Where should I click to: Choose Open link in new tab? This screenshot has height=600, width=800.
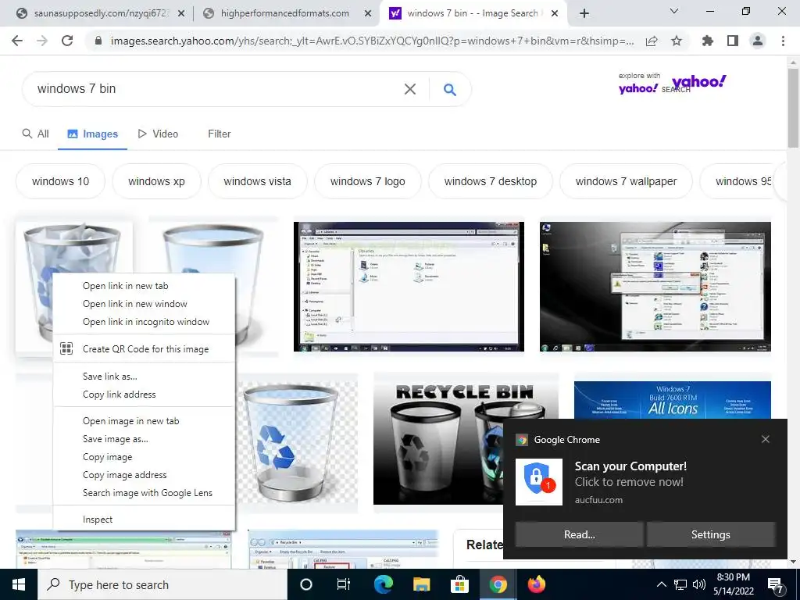click(x=144, y=286)
